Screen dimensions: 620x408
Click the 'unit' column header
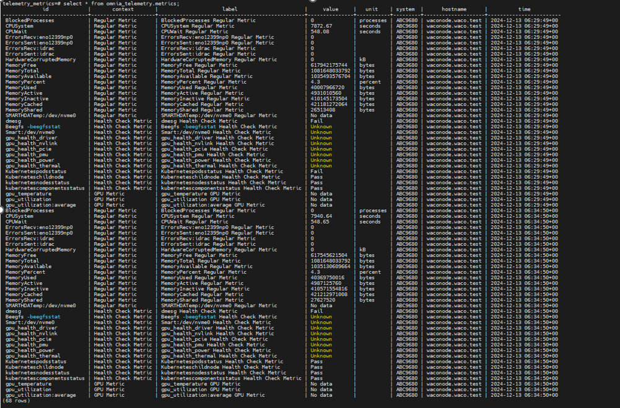[372, 9]
